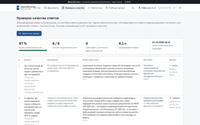Click the Запустить прогон button

coord(29,33)
